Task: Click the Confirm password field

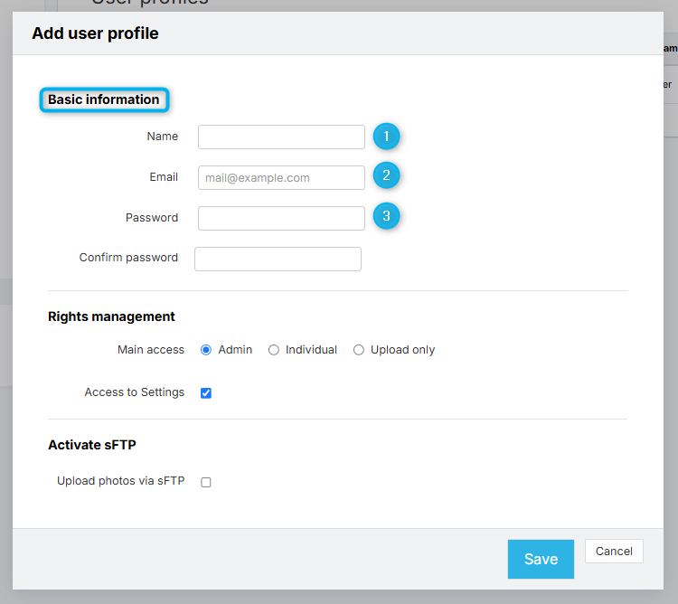Action: [x=278, y=259]
